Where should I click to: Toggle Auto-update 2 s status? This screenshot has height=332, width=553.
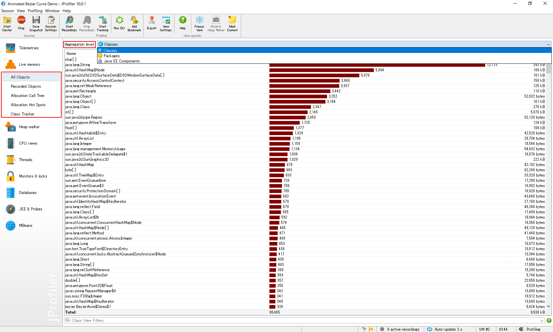445,329
